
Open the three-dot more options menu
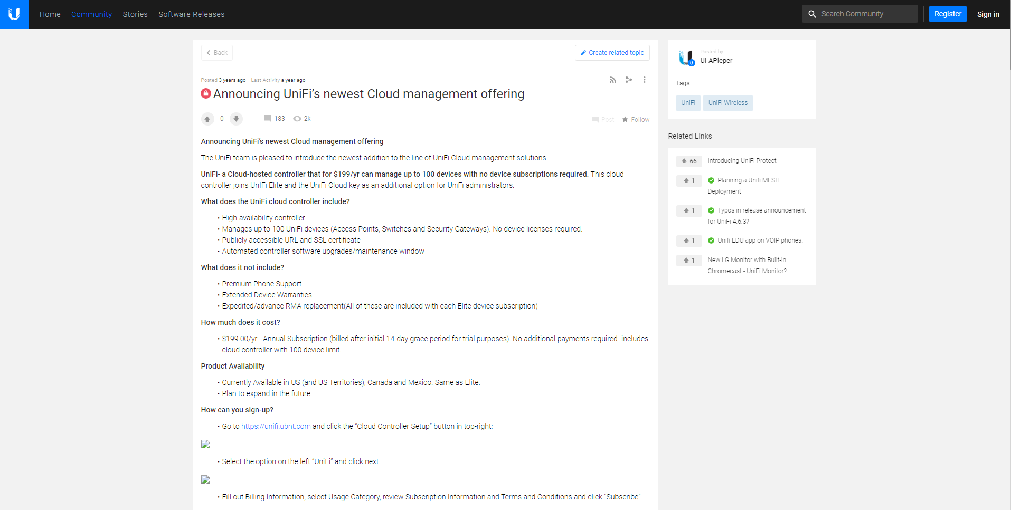[x=645, y=80]
